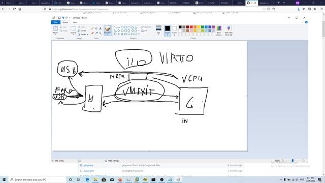Click the Cut button in Clipboard group

[x=63, y=27]
